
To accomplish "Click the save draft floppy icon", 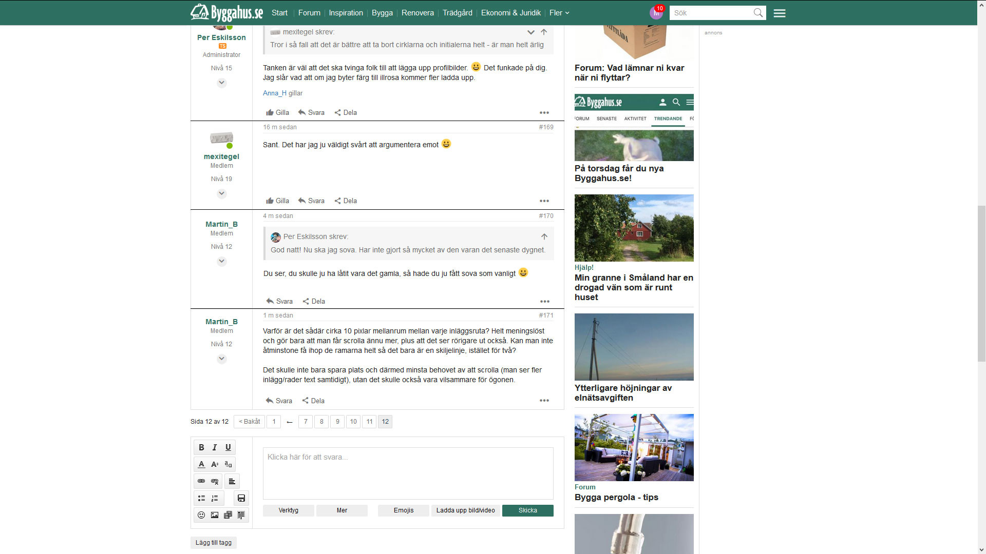I will 241,498.
